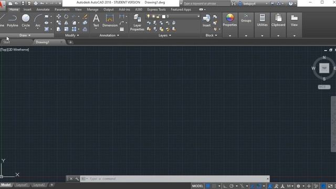The height and width of the screenshot is (189, 336).
Task: Open the Manage ribbon tab
Action: (x=92, y=9)
